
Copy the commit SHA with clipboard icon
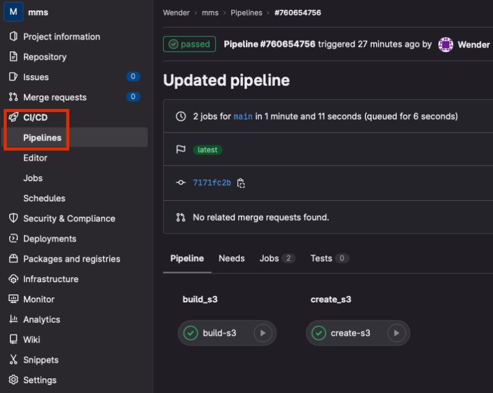[241, 183]
